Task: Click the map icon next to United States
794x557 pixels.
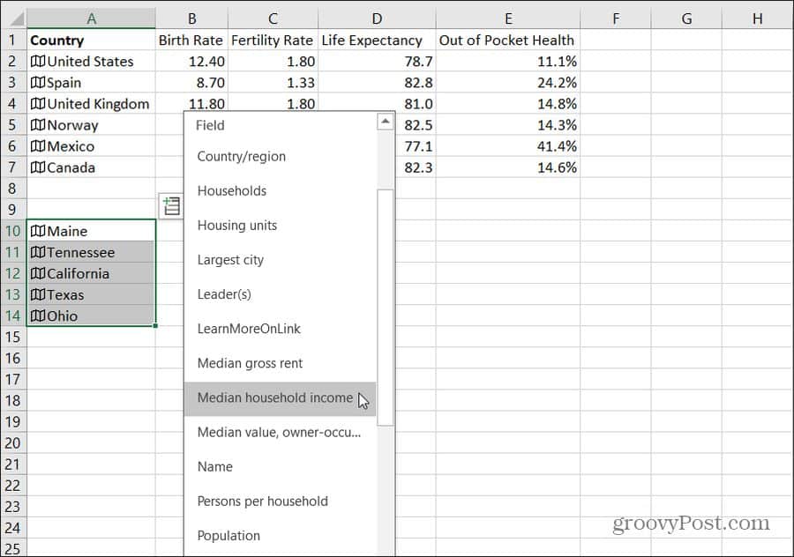Action: point(37,62)
